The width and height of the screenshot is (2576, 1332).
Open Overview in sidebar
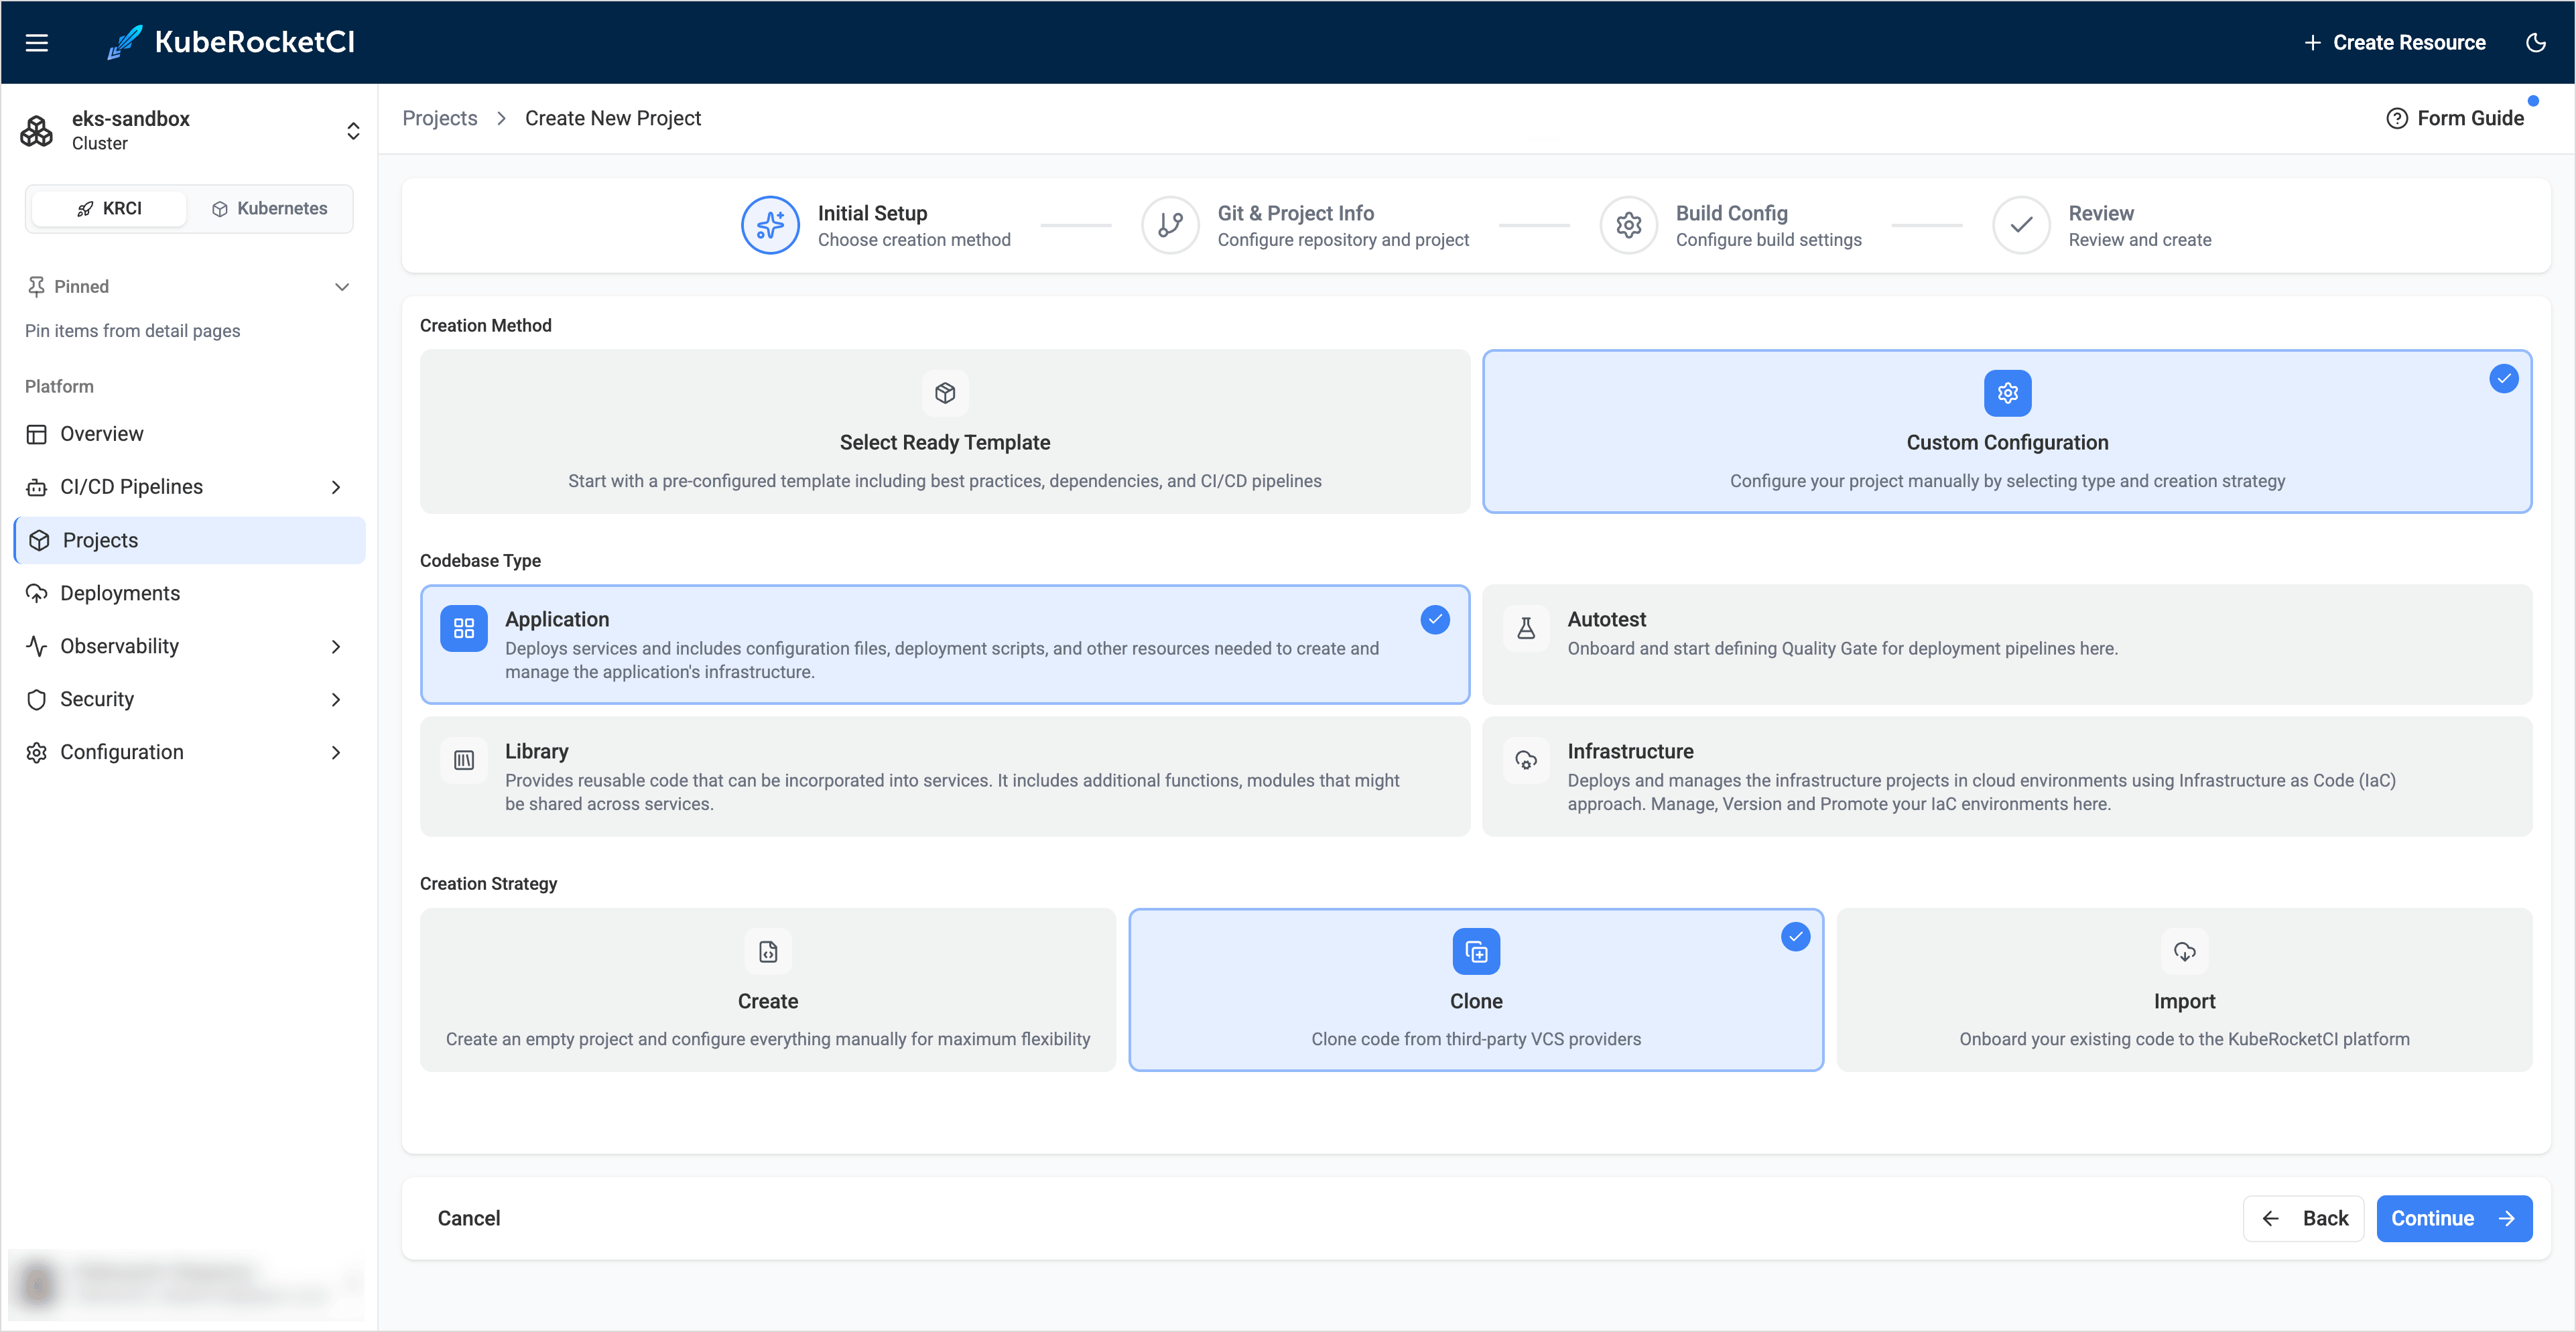click(190, 434)
